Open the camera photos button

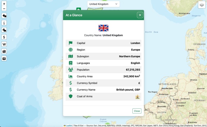tap(4, 58)
